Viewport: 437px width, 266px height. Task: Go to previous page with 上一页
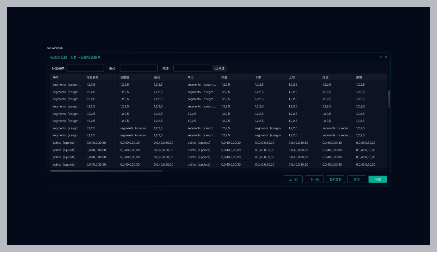293,179
